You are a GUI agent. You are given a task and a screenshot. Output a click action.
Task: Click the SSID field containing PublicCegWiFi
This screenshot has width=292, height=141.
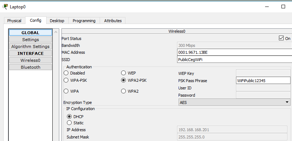(235, 60)
